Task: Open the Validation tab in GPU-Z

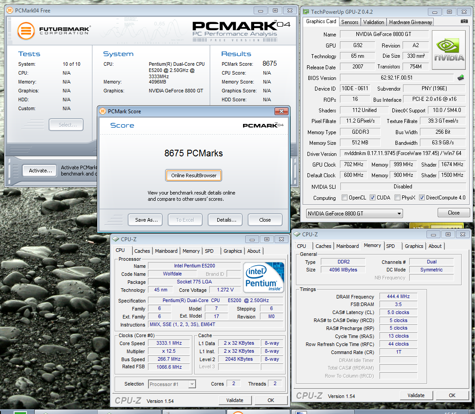Action: tap(374, 22)
